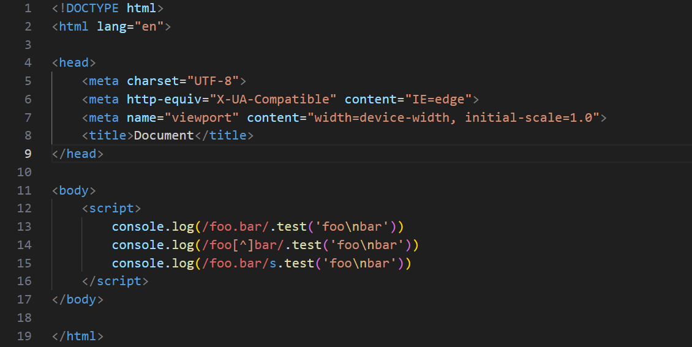Click line number 19 in the gutter

tap(24, 336)
